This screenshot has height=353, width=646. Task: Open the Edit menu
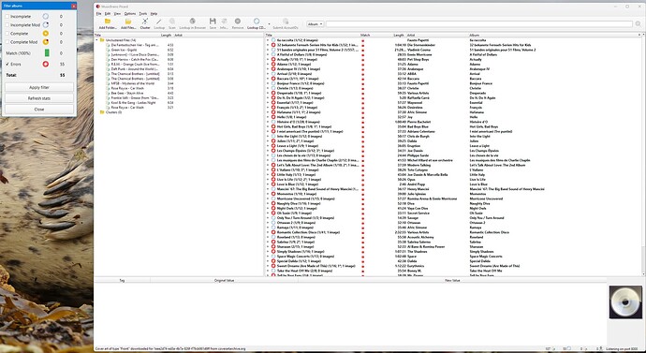pyautogui.click(x=108, y=14)
